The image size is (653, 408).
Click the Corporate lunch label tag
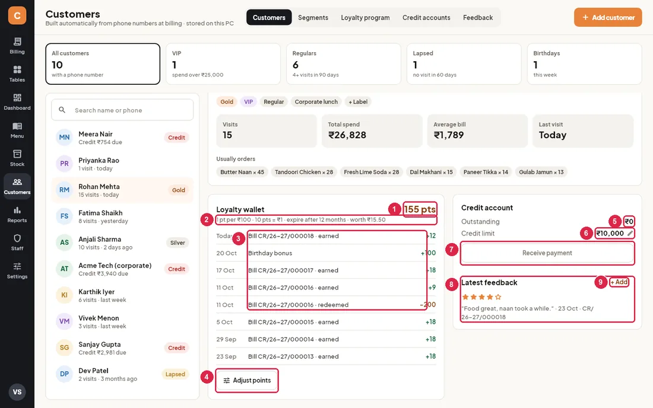[316, 101]
